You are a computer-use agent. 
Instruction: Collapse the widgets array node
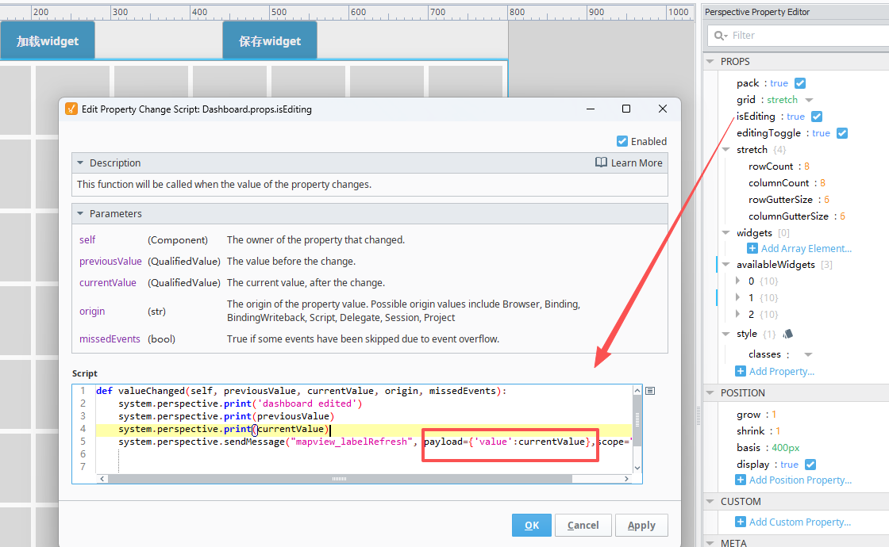pyautogui.click(x=725, y=233)
